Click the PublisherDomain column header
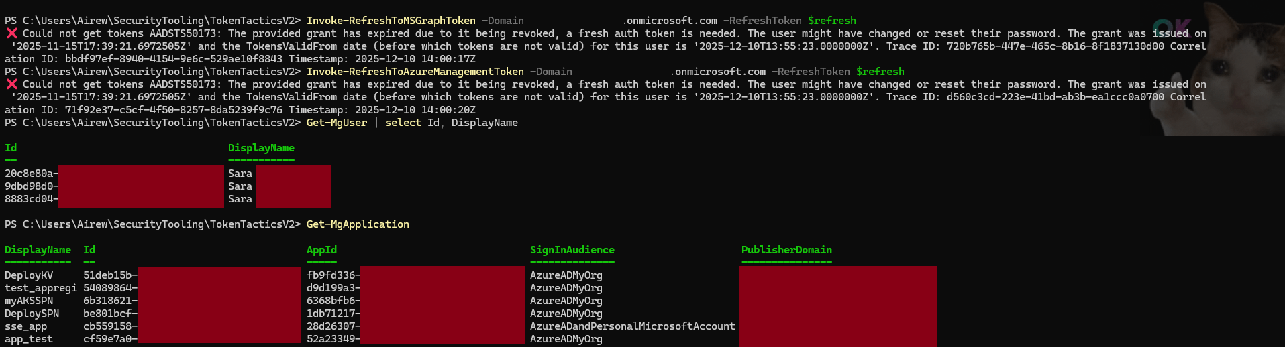Image resolution: width=1285 pixels, height=347 pixels. pyautogui.click(x=786, y=250)
